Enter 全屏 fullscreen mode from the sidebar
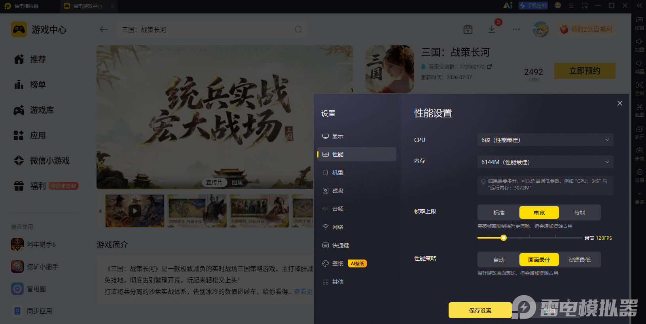The height and width of the screenshot is (324, 646). [x=639, y=88]
